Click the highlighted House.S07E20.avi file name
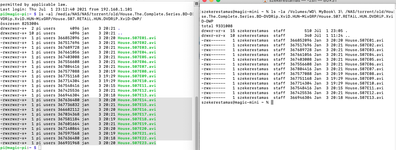 pos(137,129)
